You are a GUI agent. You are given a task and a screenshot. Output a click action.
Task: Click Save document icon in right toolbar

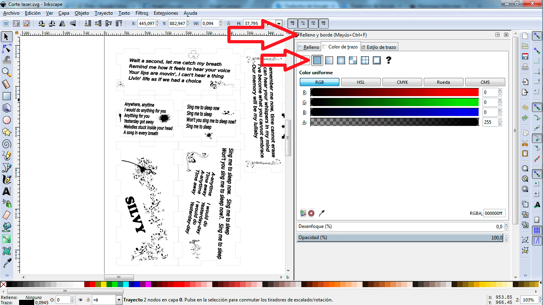[x=525, y=56]
